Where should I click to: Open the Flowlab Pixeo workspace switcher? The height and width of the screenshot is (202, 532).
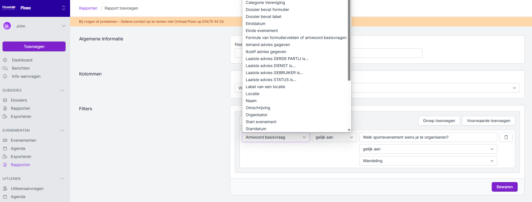pyautogui.click(x=64, y=8)
